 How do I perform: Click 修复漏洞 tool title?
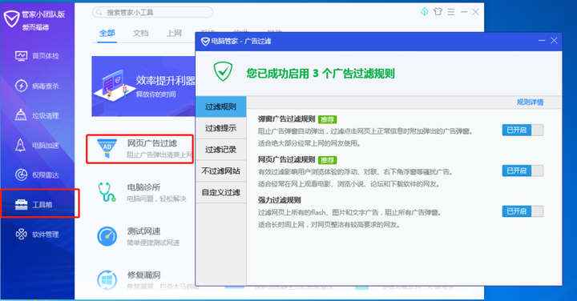point(144,275)
